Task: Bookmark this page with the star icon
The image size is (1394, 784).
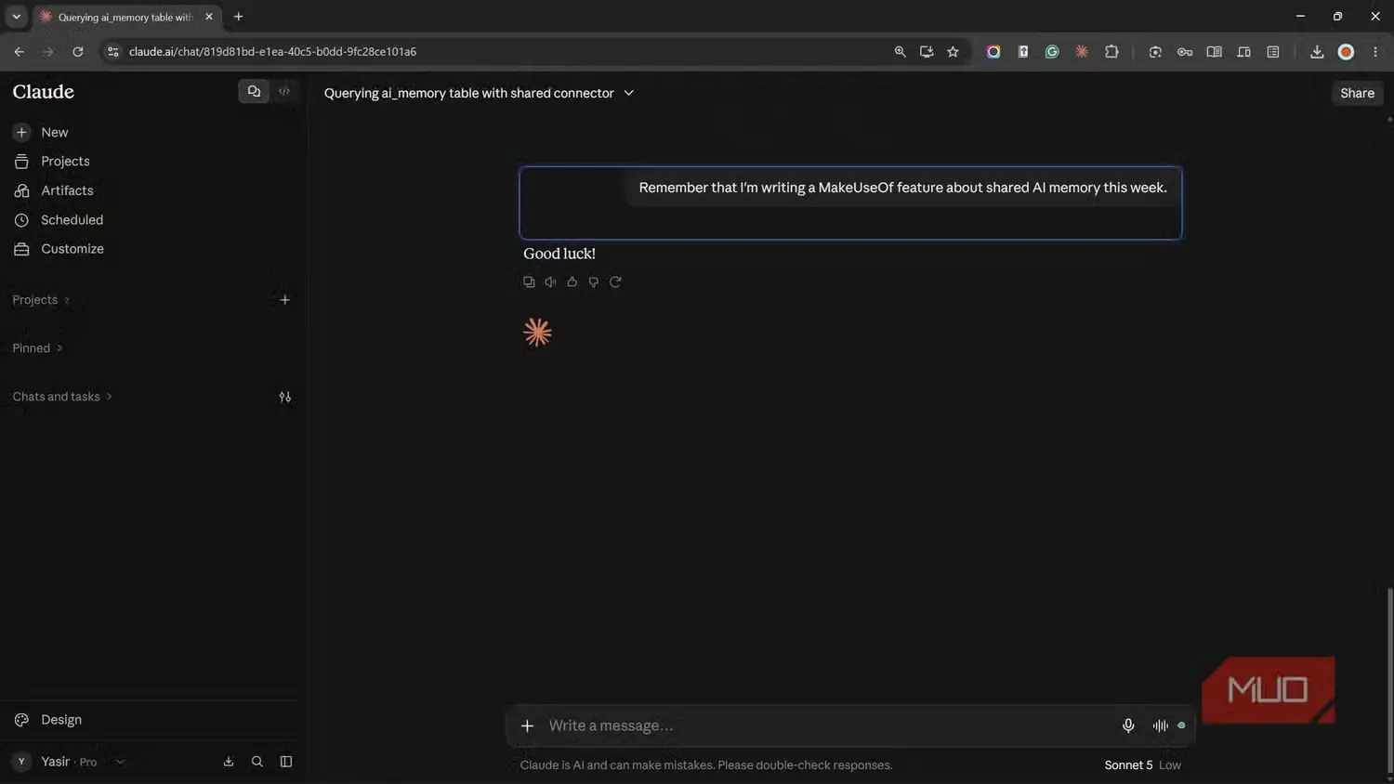Action: [953, 52]
